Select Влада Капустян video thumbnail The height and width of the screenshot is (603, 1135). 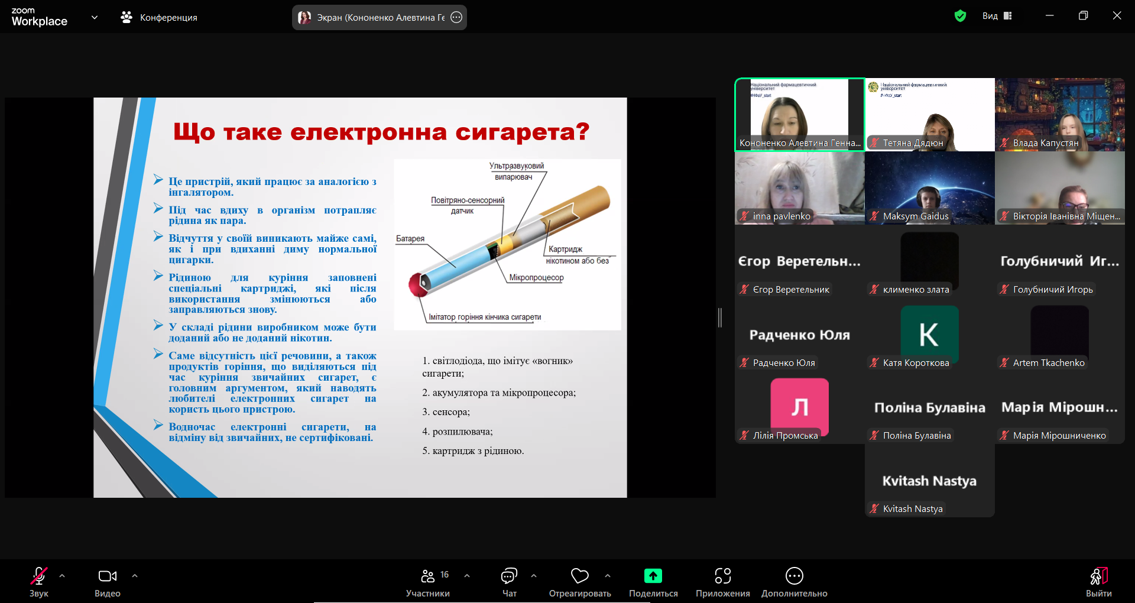[1060, 115]
